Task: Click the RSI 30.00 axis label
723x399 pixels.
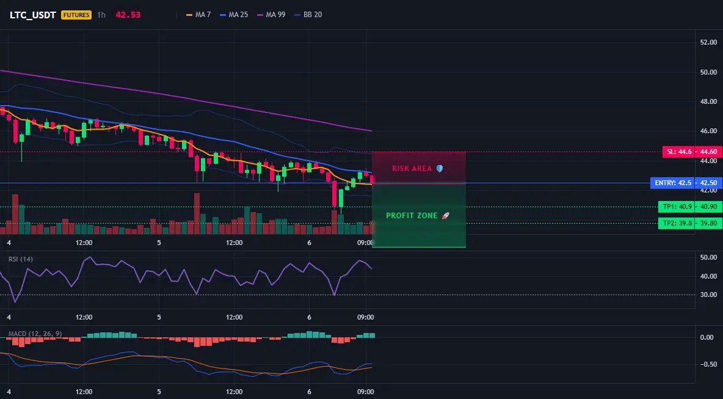Action: point(708,295)
